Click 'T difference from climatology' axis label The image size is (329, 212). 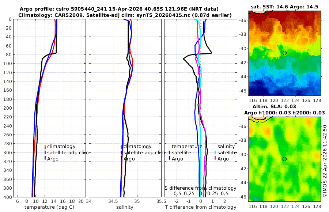(201, 207)
